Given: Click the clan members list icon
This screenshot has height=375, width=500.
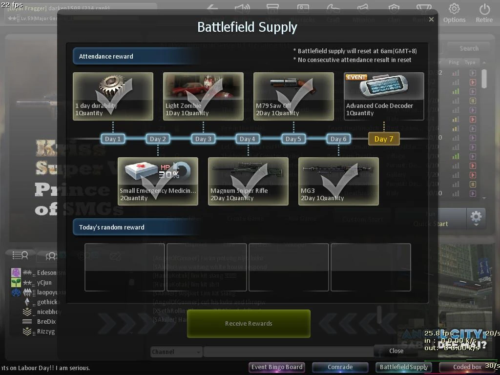Looking at the screenshot, I should (x=51, y=256).
